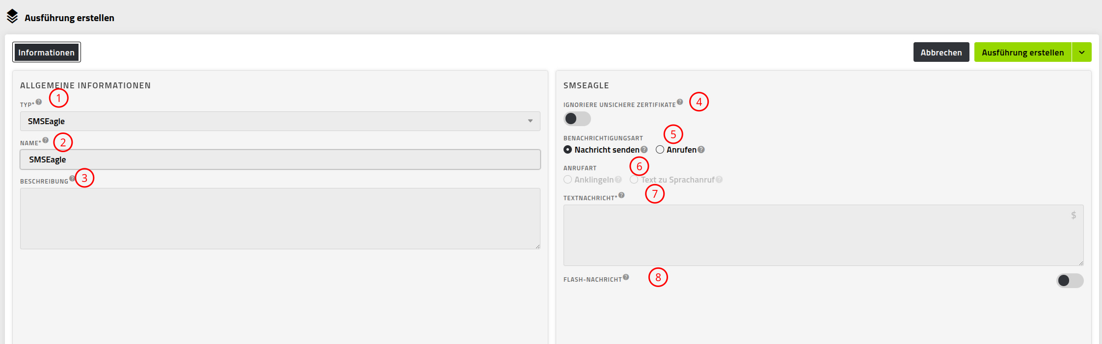Screen dimensions: 1102x344
Task: Open help for Textnachricht field
Action: [x=621, y=195]
